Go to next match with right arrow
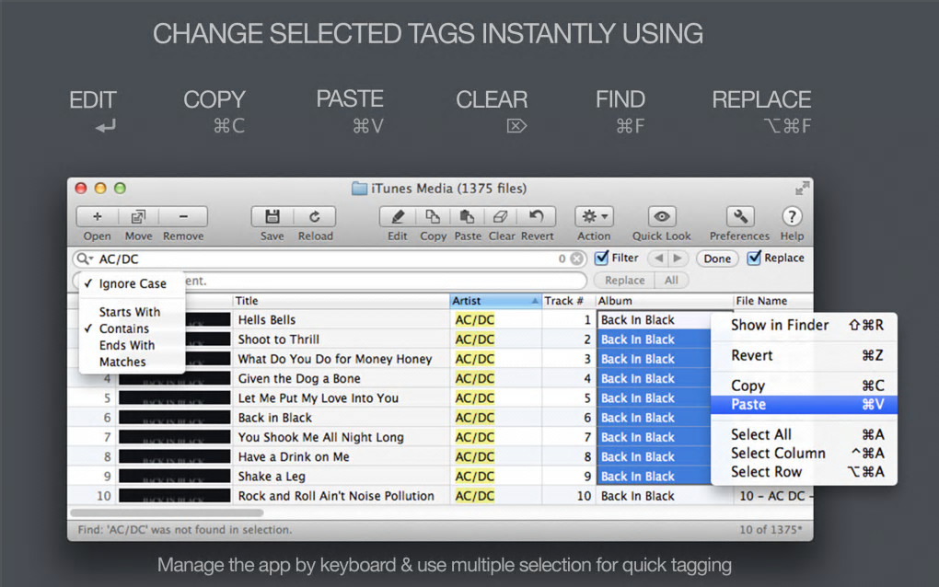The height and width of the screenshot is (587, 939). [678, 258]
